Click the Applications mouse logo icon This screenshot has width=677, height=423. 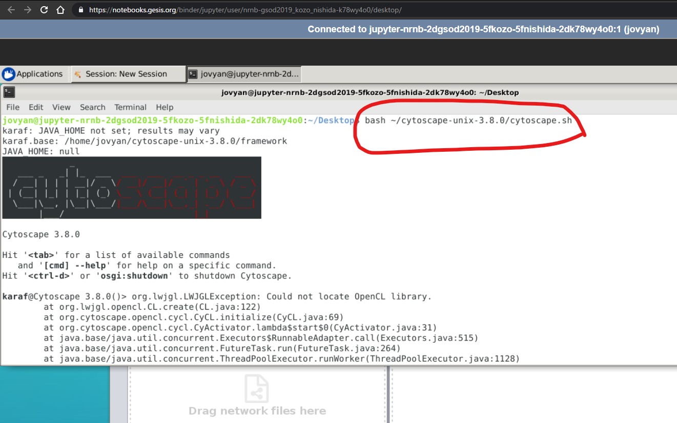pos(8,74)
